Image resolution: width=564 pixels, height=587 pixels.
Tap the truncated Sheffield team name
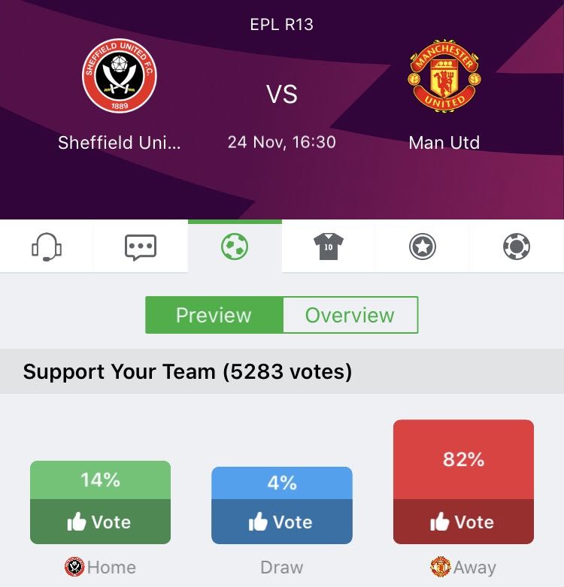pos(119,142)
